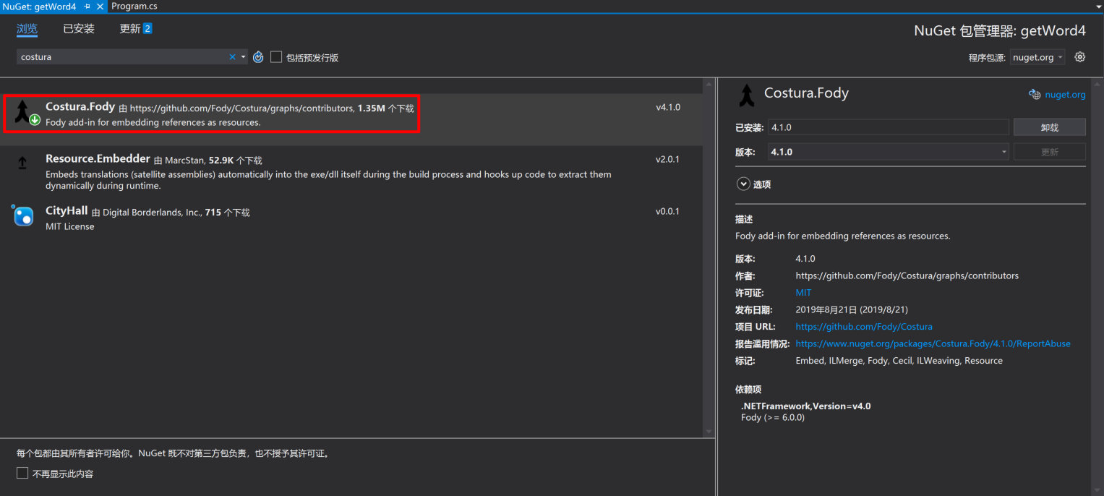Enable include prerelease checkbox
The image size is (1104, 496).
276,57
